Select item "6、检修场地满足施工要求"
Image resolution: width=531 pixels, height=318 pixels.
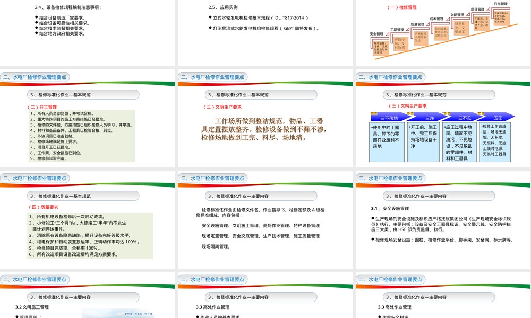click(x=54, y=142)
